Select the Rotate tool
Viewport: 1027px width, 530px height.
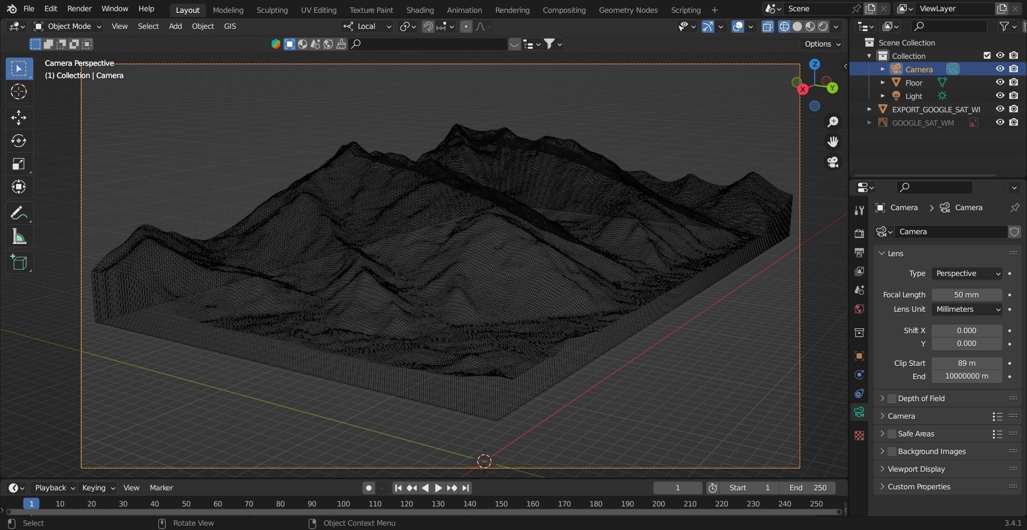point(19,141)
